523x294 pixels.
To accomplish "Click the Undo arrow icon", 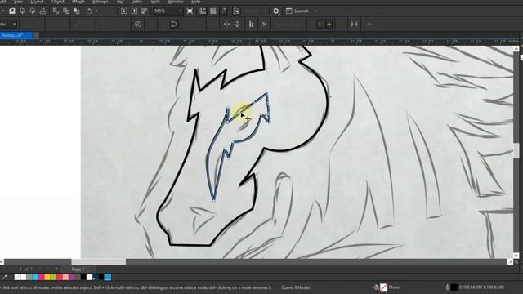I will (89, 11).
